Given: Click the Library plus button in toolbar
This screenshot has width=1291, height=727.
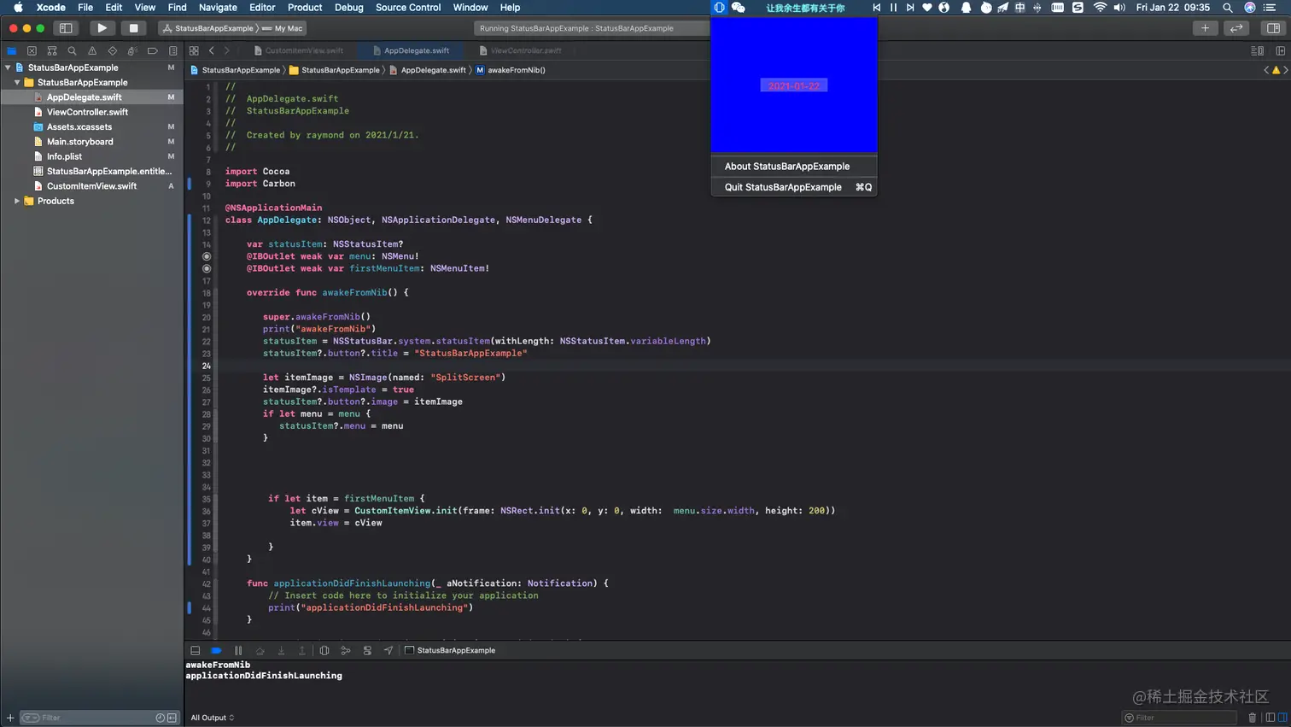Looking at the screenshot, I should click(x=1205, y=28).
